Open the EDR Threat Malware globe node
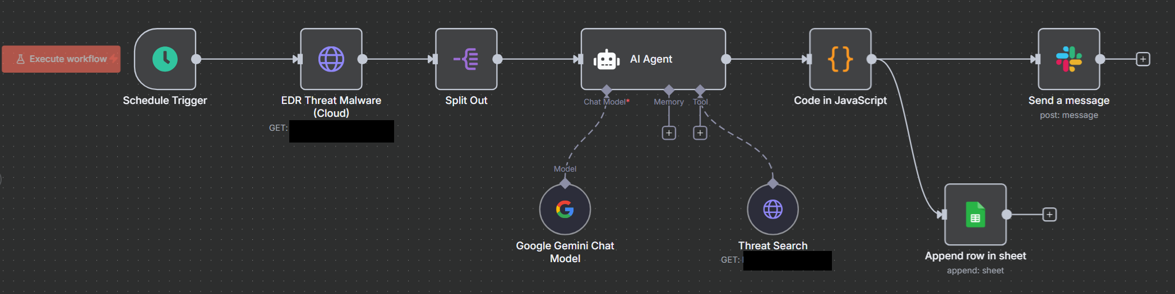This screenshot has width=1175, height=294. 331,59
